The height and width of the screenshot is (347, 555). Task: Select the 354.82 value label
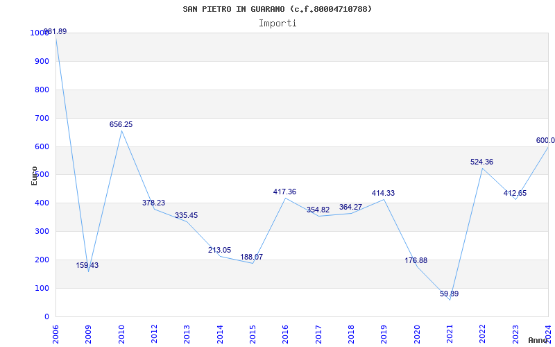click(x=318, y=210)
